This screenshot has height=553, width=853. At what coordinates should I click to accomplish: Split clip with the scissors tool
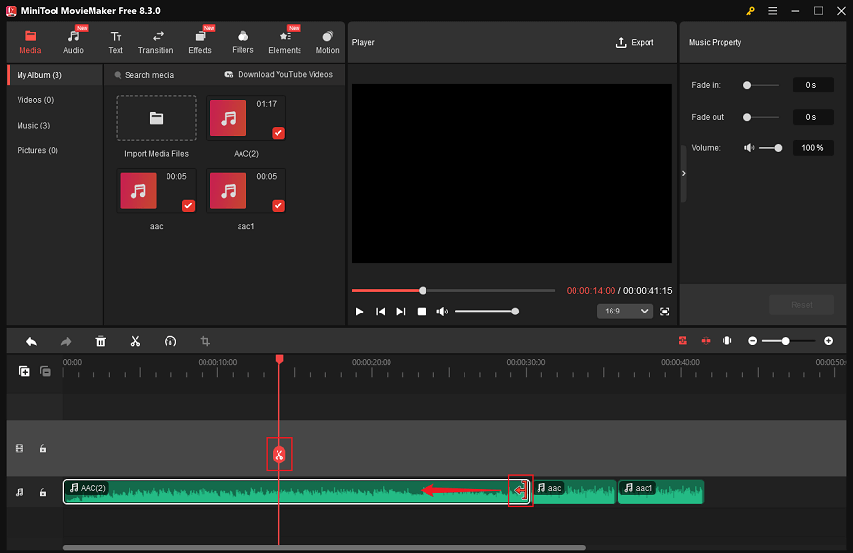click(x=135, y=342)
